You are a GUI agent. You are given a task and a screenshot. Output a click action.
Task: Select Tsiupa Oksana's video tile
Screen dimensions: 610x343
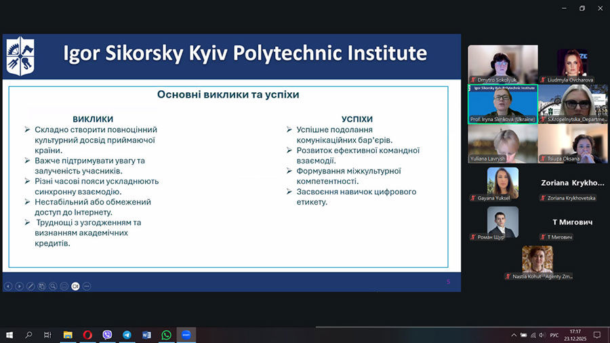pos(573,144)
